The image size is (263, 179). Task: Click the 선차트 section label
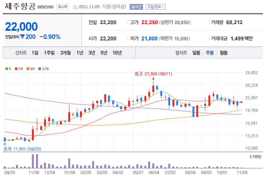pyautogui.click(x=21, y=53)
